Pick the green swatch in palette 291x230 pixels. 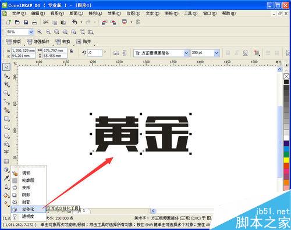pos(286,154)
